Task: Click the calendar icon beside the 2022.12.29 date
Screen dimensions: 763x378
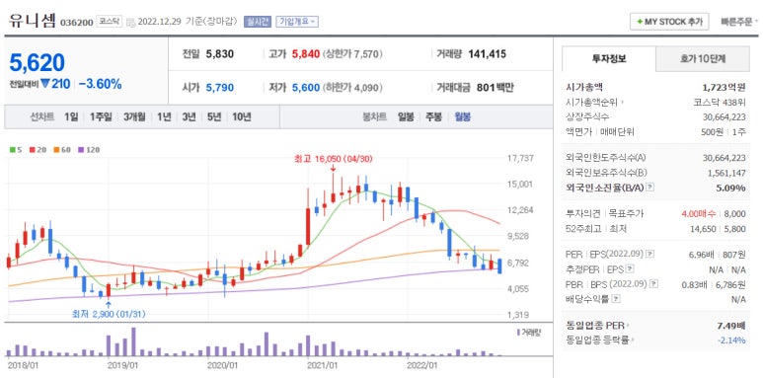Action: (130, 22)
